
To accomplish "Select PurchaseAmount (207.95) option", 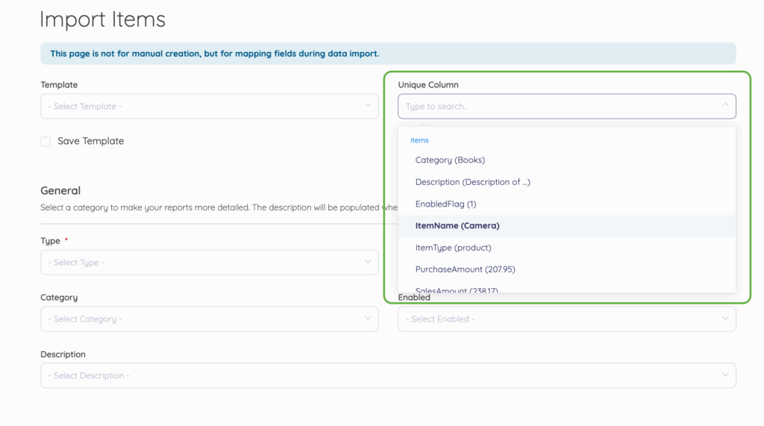I will click(465, 269).
